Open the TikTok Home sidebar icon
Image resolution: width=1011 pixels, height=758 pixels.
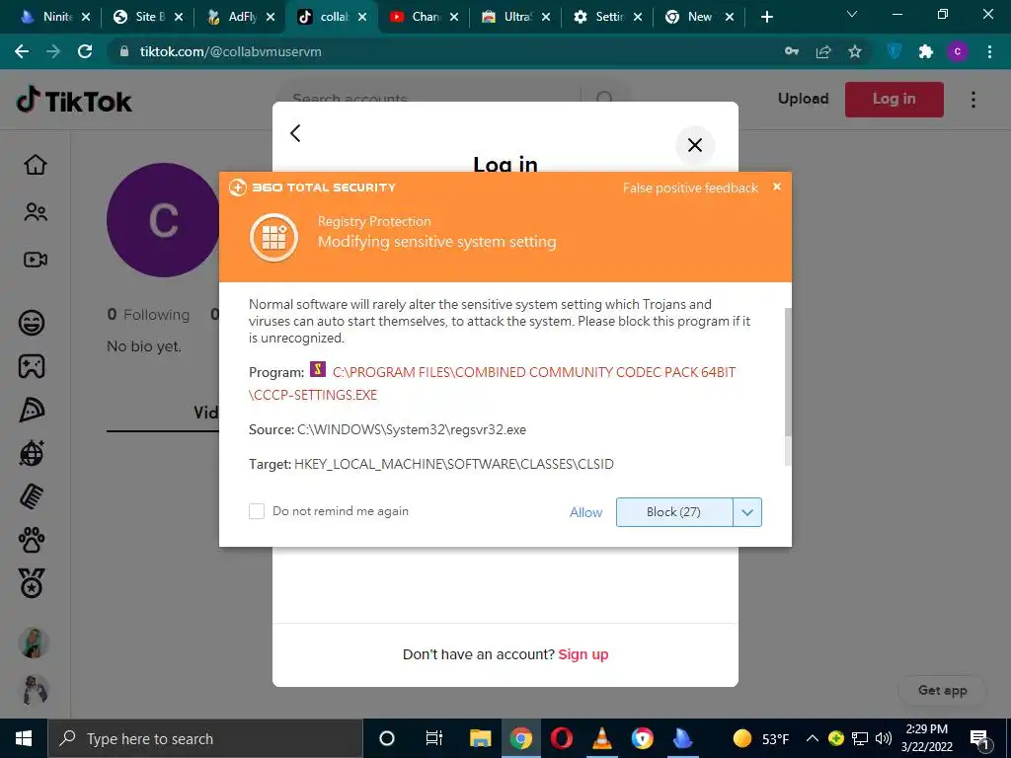(35, 165)
